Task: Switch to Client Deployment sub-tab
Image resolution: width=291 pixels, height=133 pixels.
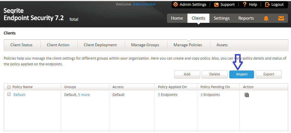Action: click(100, 45)
